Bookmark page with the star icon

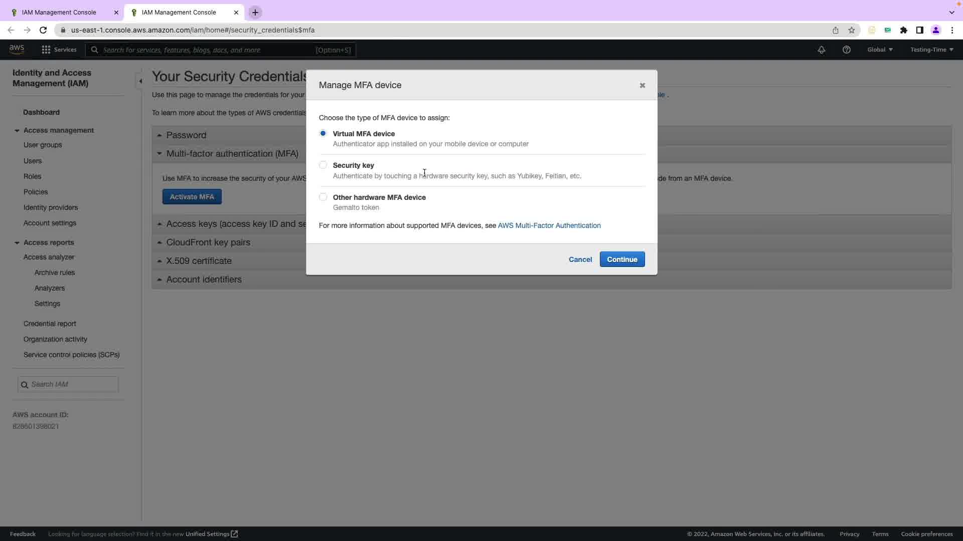click(x=851, y=30)
